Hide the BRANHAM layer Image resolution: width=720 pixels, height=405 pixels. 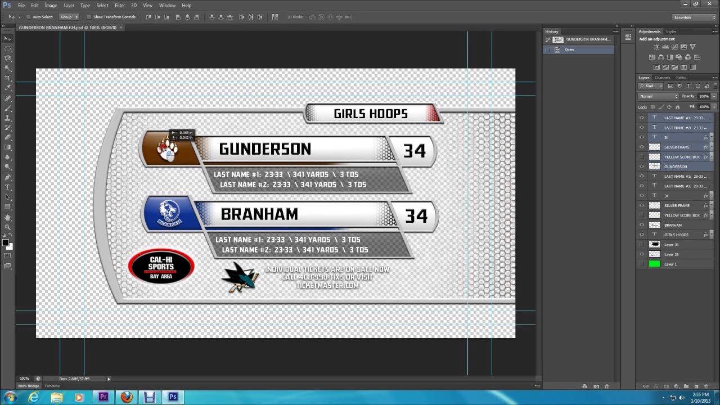click(x=641, y=225)
